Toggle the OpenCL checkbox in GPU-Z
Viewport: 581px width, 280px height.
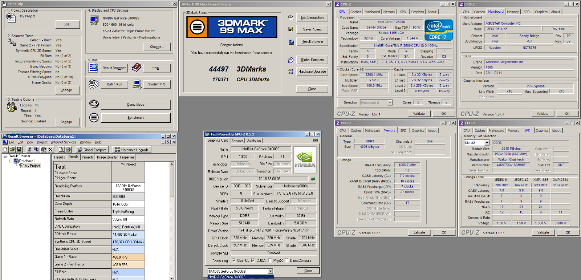233,260
